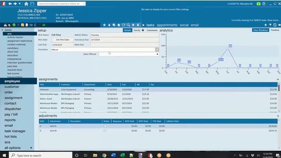
Task: Click the plus next to Family
Action: coord(143,30)
